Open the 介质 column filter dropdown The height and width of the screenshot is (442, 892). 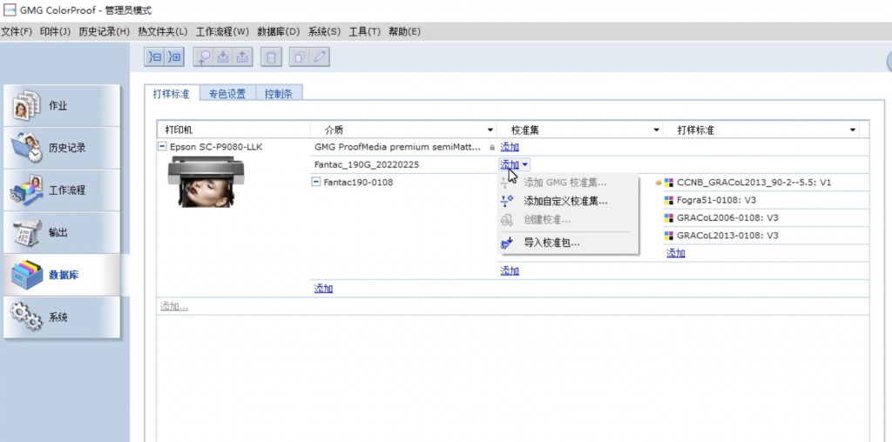[x=490, y=131]
